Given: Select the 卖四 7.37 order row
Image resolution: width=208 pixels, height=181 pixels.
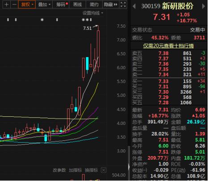Looking at the screenshot, I should [169, 58].
